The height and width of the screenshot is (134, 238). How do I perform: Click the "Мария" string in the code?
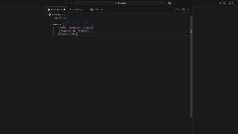tap(64, 34)
